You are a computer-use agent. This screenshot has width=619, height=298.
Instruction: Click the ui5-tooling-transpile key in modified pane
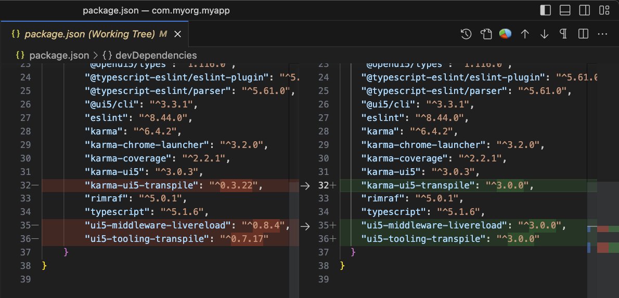[x=423, y=239]
